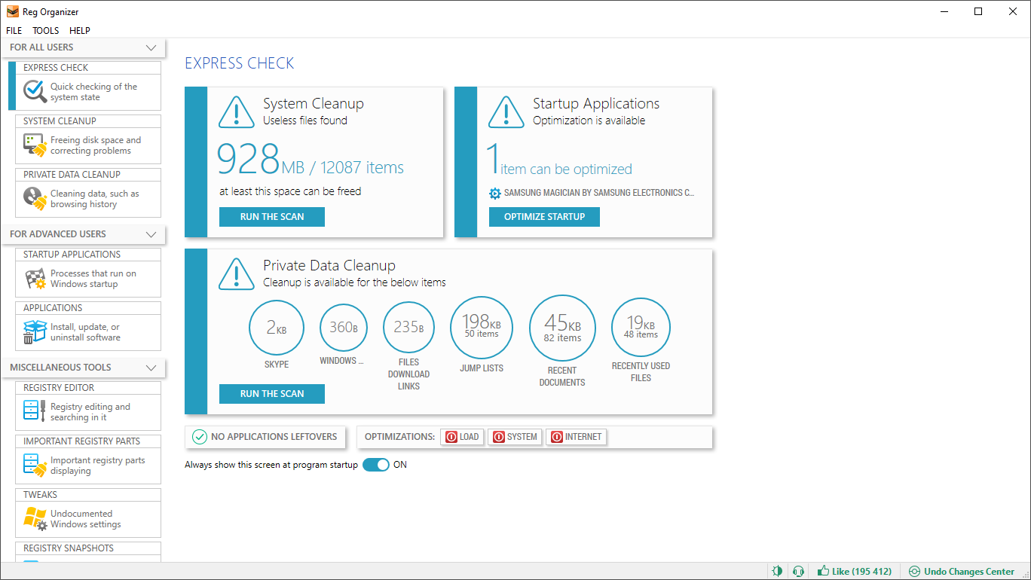Click the Applications install/uninstall box icon
1031x580 pixels.
point(33,331)
